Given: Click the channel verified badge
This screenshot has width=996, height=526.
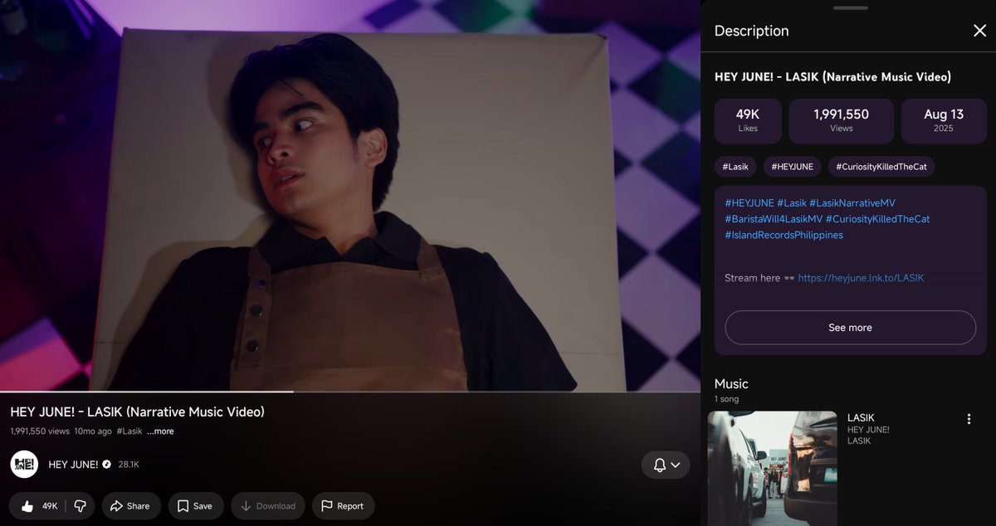Looking at the screenshot, I should (x=106, y=465).
